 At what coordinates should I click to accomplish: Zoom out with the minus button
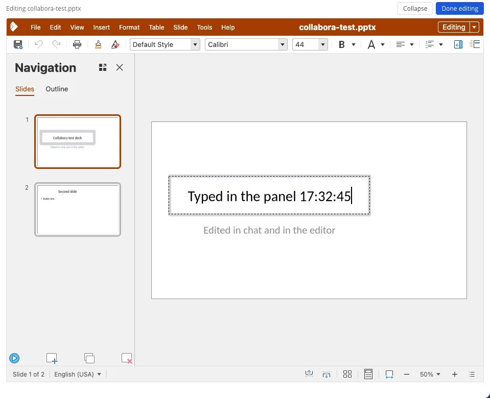(407, 375)
